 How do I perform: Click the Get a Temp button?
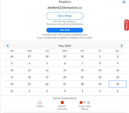(65, 16)
